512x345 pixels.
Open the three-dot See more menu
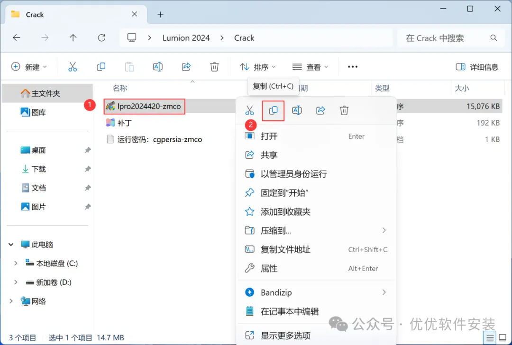click(353, 67)
